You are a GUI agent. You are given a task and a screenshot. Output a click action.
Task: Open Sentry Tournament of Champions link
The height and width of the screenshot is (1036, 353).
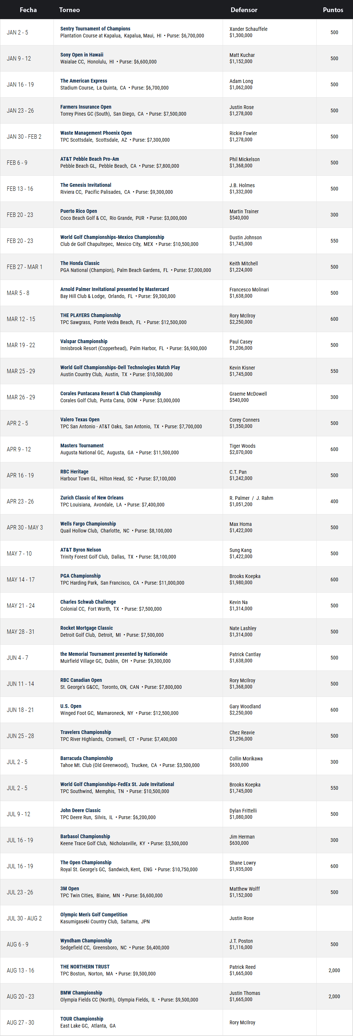coord(95,29)
